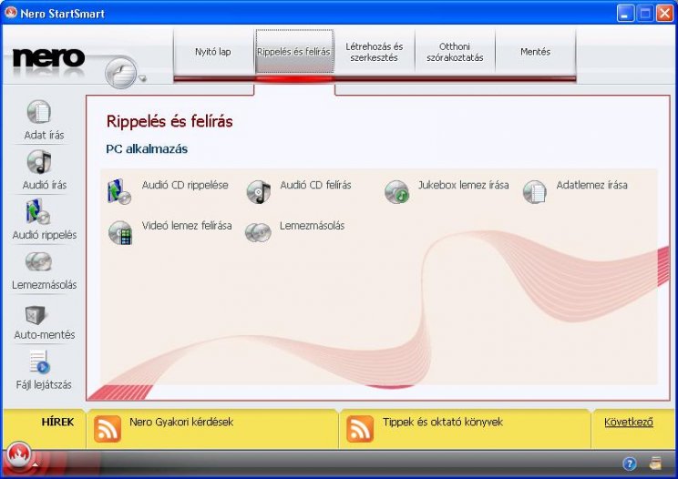Click the PC alkalmazás heading
Viewport: 678px width, 479px height.
coord(147,149)
